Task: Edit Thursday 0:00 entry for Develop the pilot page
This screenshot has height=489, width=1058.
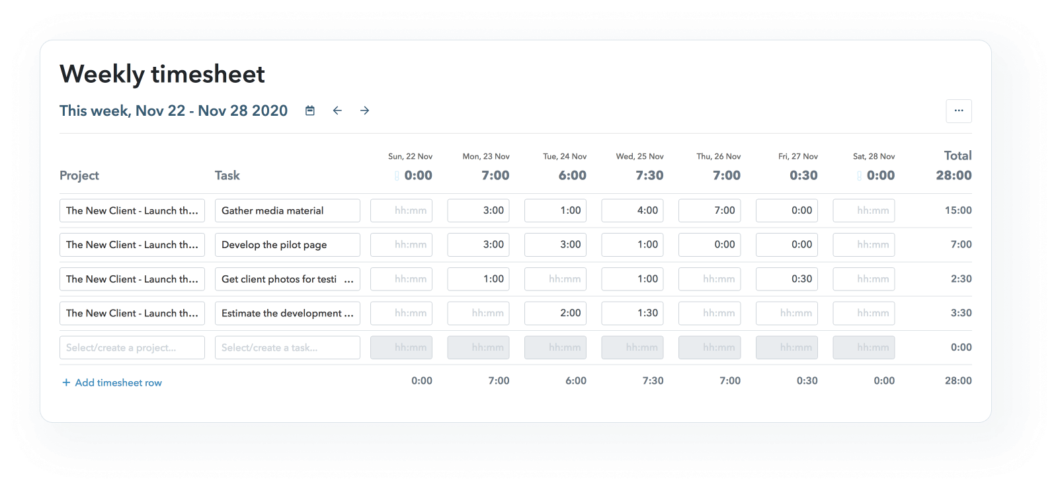Action: (x=710, y=245)
